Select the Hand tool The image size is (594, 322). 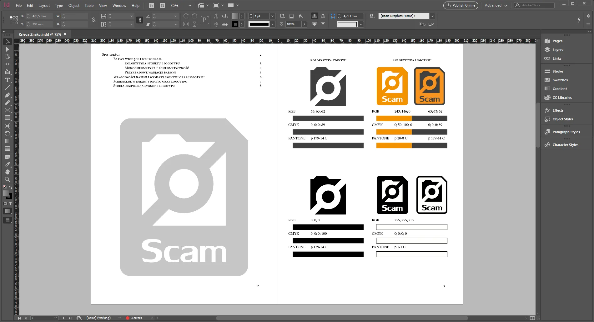[x=8, y=172]
